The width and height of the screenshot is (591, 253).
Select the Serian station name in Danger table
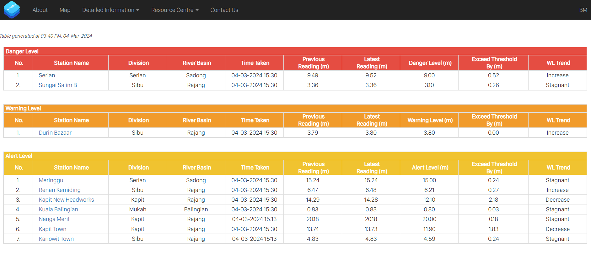47,75
